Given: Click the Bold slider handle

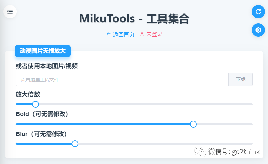Looking at the screenshot, I should click(x=193, y=124).
